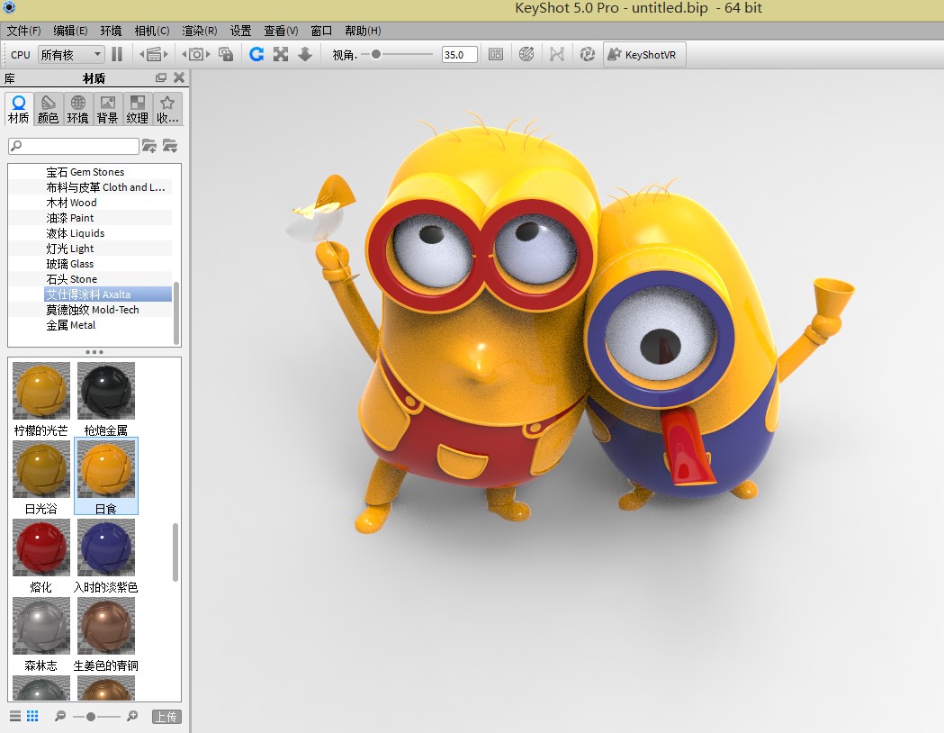The image size is (944, 733).
Task: Open the 环境 menu
Action: pos(111,31)
